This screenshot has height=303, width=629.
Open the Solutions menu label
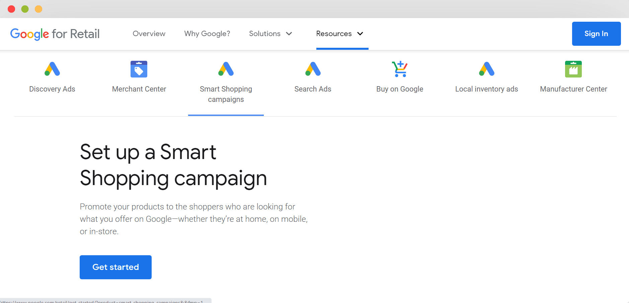coord(265,34)
